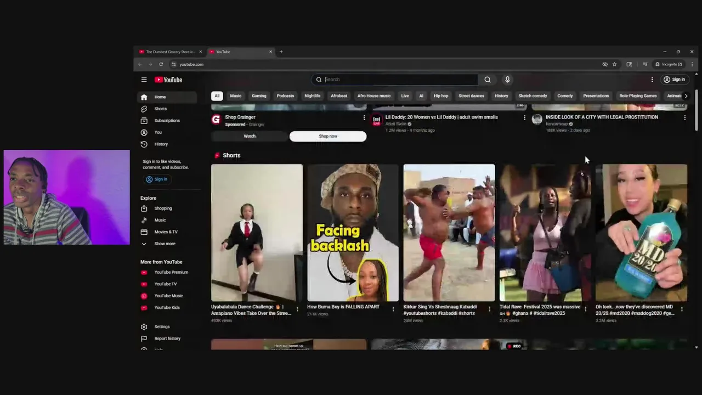Select the Live filter chip
The width and height of the screenshot is (702, 395).
click(x=405, y=96)
